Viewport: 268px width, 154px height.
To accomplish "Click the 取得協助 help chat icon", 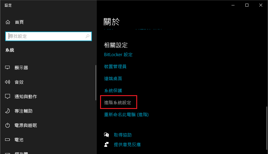I will point(106,135).
